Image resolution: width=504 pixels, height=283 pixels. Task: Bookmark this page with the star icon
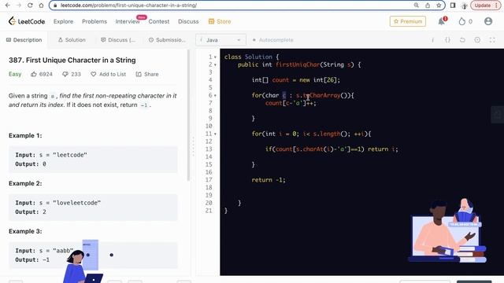[439, 6]
